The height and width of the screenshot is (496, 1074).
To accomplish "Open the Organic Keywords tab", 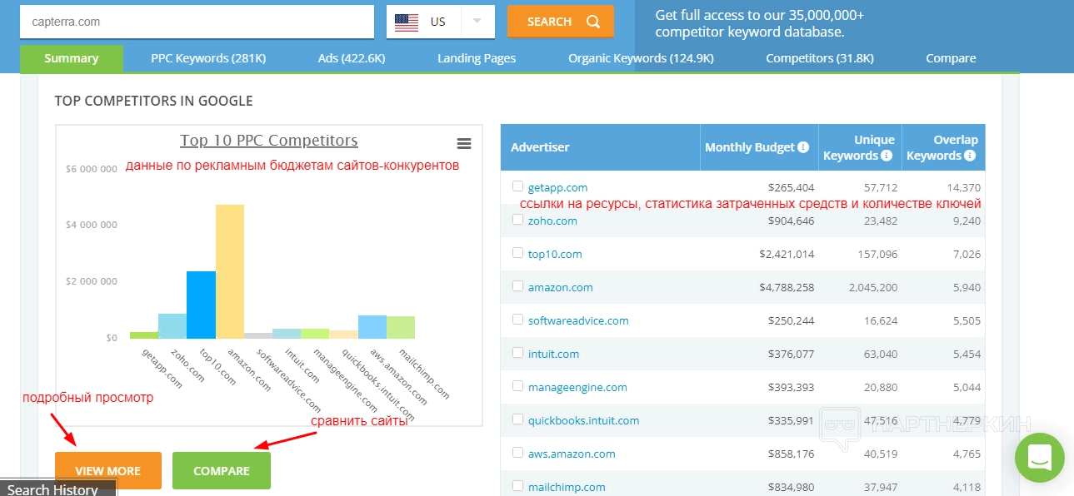I will coord(641,58).
